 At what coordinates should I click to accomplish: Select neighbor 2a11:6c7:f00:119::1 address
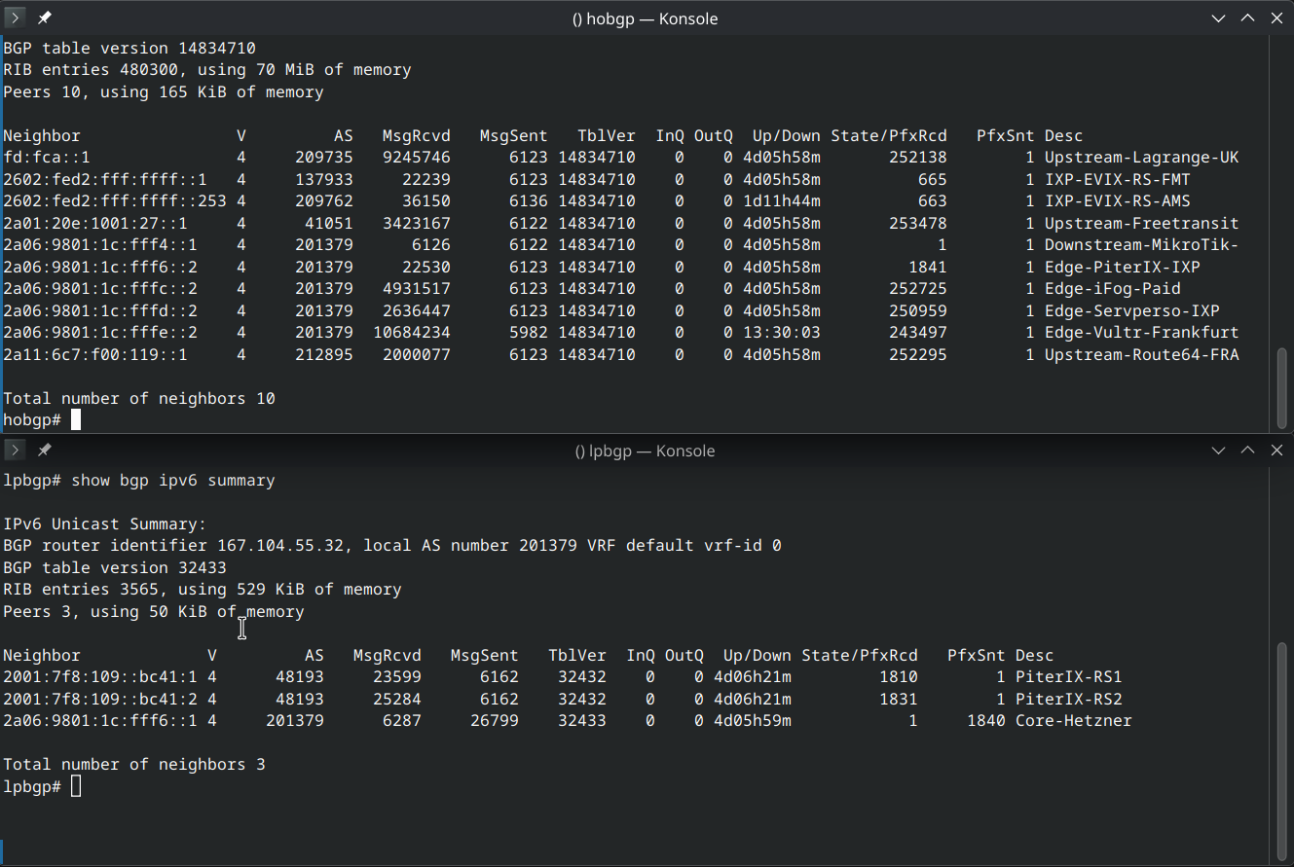pyautogui.click(x=95, y=355)
